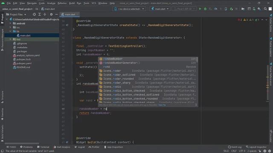The image size is (273, 153).
Task: Toggle tool window bars icon in status bar
Action: (x=3, y=151)
